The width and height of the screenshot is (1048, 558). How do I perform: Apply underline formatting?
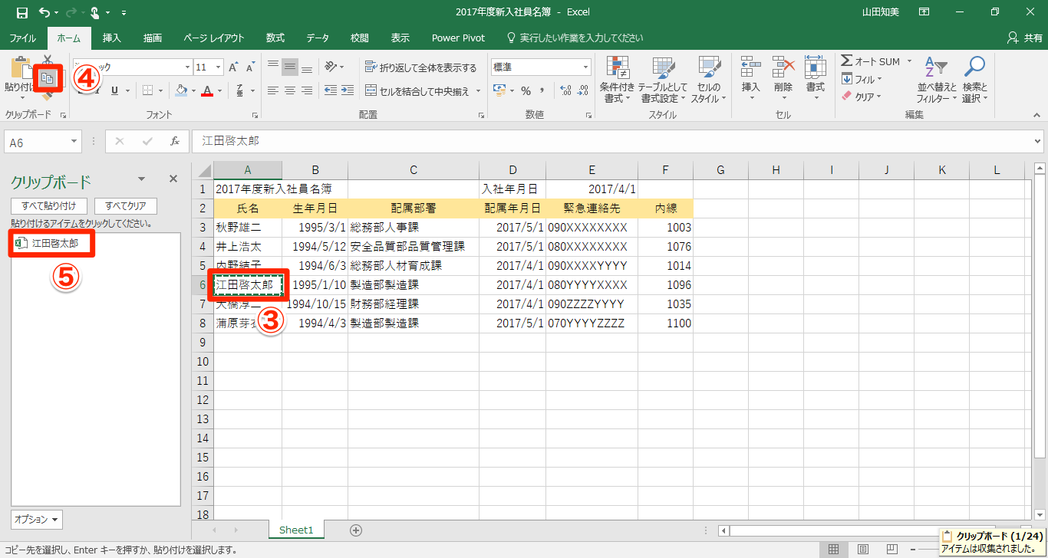[x=115, y=90]
